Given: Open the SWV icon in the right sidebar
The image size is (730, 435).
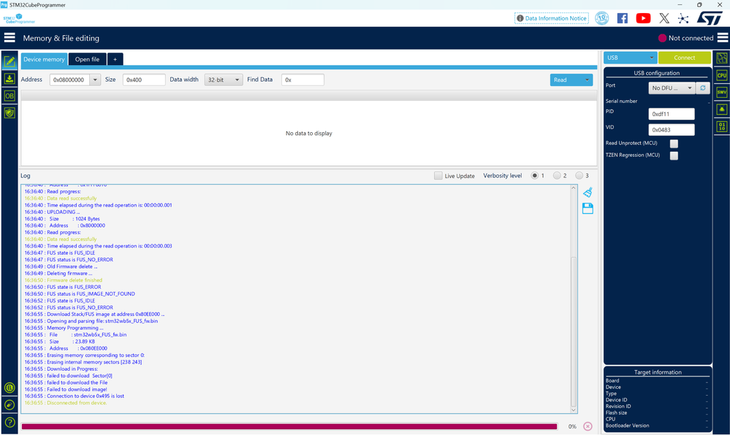Looking at the screenshot, I should [722, 92].
